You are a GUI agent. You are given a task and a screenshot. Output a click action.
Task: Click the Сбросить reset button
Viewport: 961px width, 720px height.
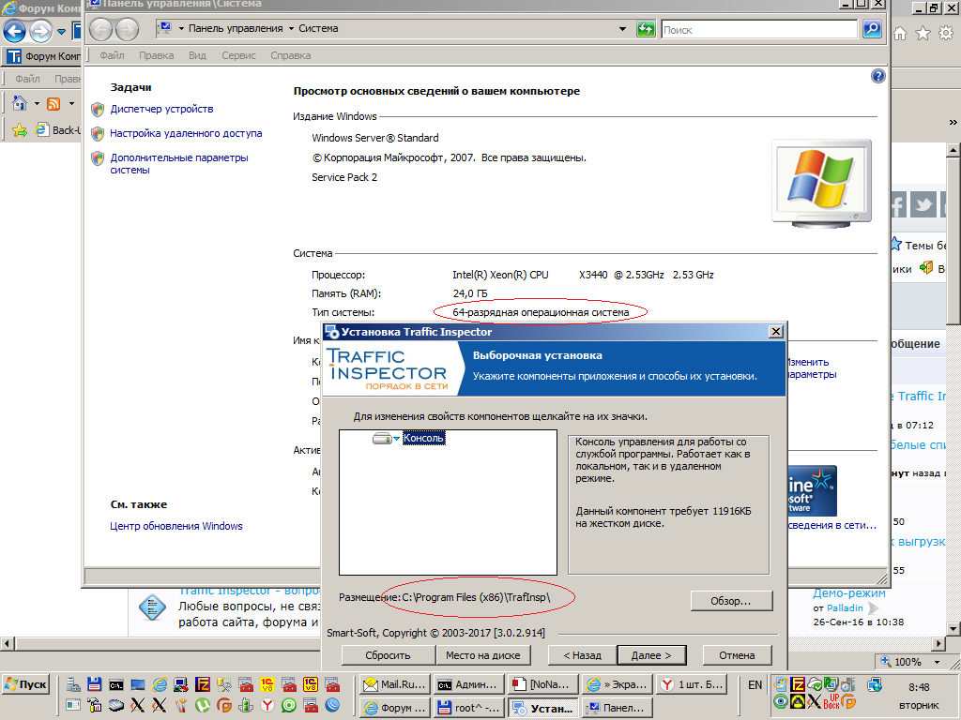(x=388, y=655)
